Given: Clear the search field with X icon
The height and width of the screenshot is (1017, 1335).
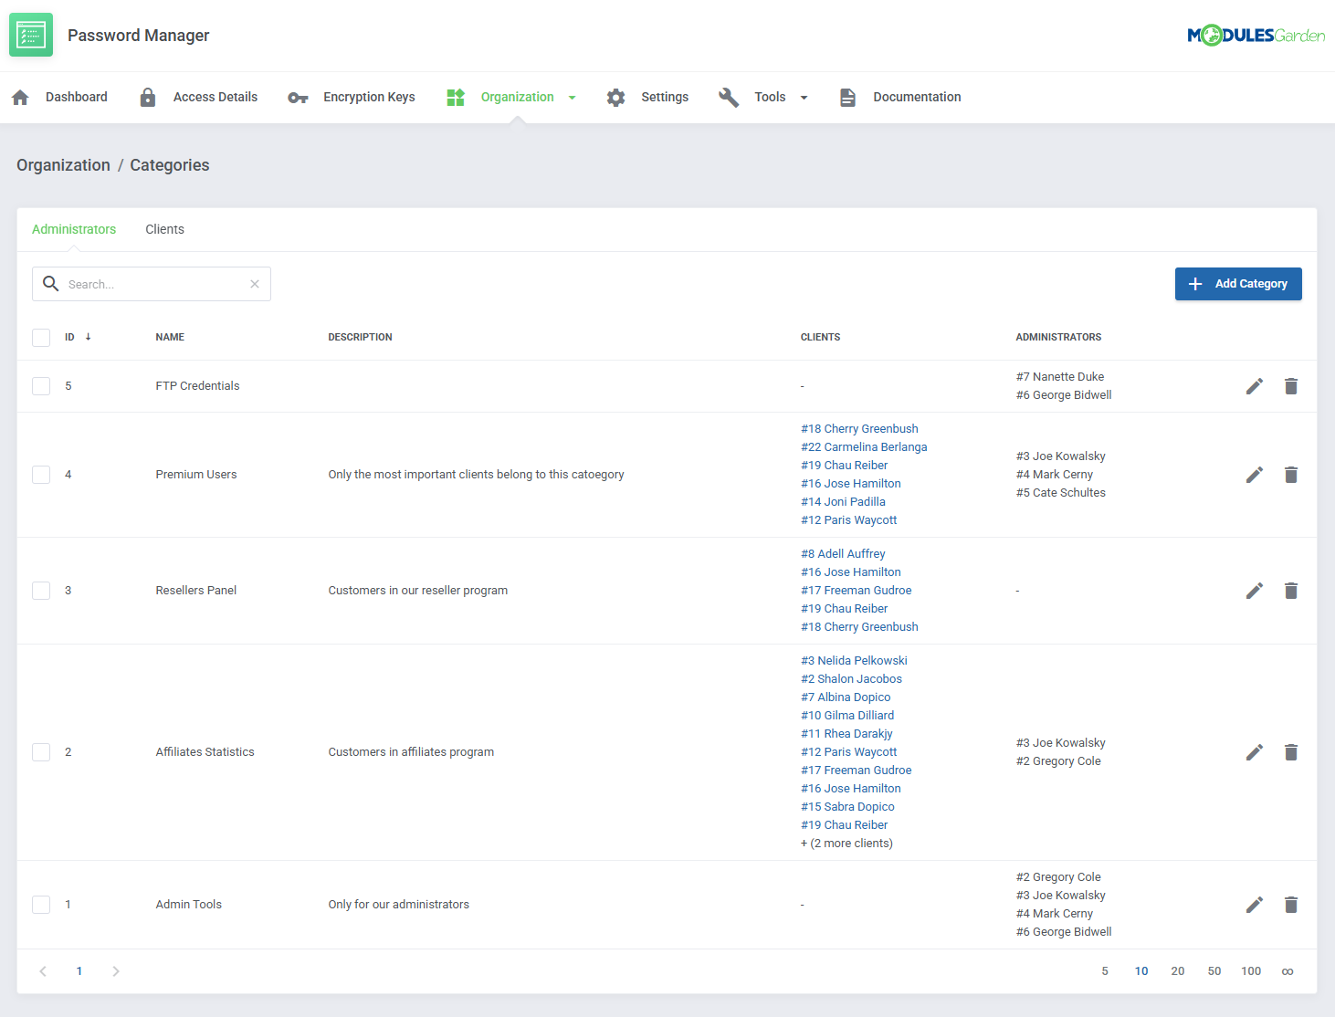Looking at the screenshot, I should 255,284.
